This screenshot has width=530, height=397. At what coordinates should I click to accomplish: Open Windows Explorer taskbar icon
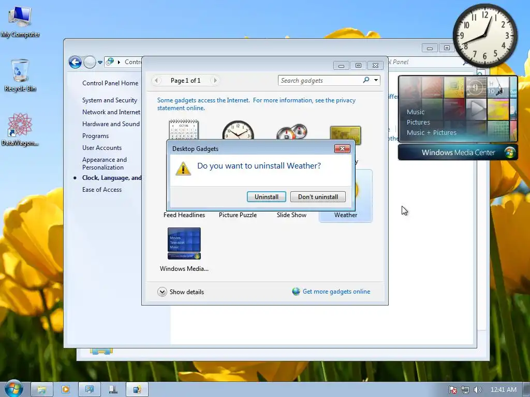[41, 390]
